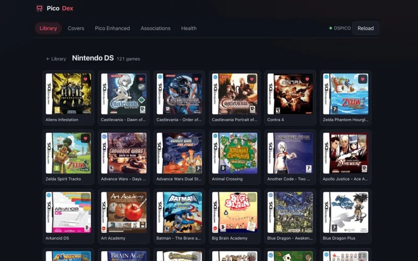Toggle favorite heart on Castlevania - Order of...
418x261 pixels.
click(196, 79)
